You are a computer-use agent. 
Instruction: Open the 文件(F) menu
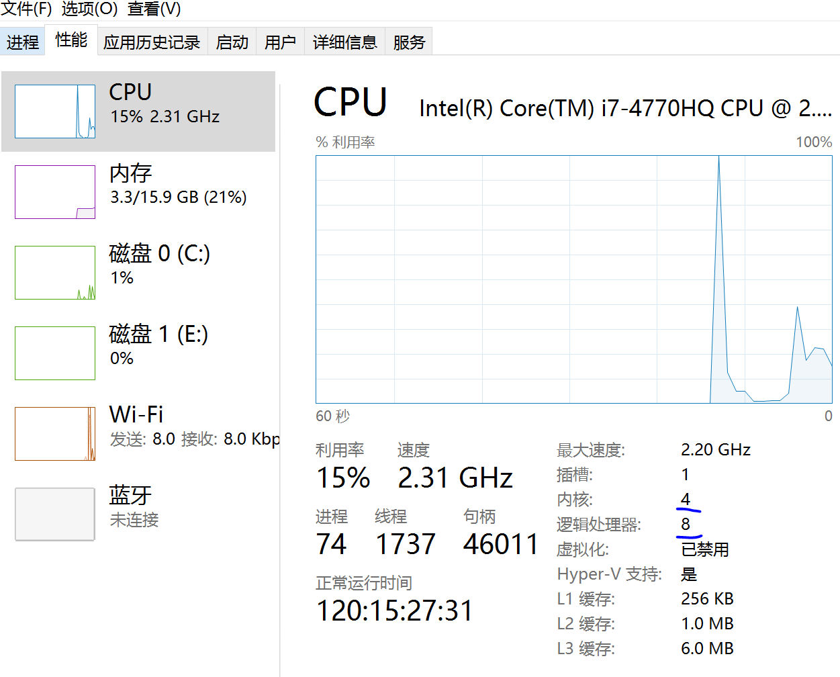(x=27, y=9)
